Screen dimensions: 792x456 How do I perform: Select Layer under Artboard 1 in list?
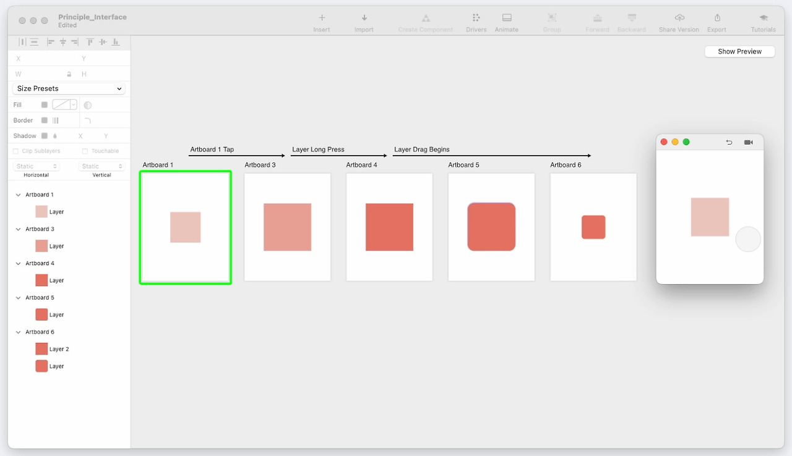(x=57, y=212)
